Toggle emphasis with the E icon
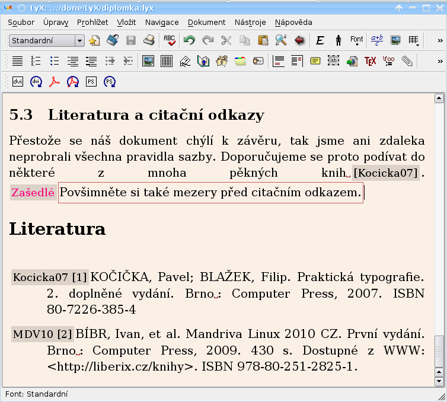447x402 pixels. (x=320, y=40)
